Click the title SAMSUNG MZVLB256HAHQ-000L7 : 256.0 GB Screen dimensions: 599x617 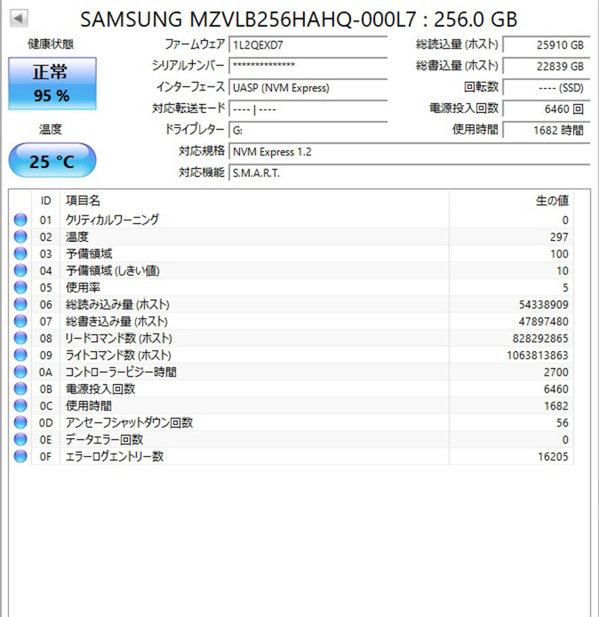point(299,19)
